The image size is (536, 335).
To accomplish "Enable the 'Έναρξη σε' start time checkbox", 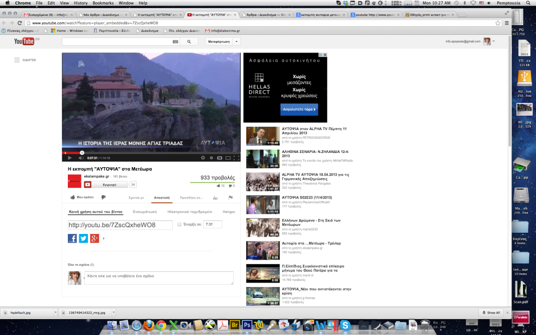I will point(180,225).
